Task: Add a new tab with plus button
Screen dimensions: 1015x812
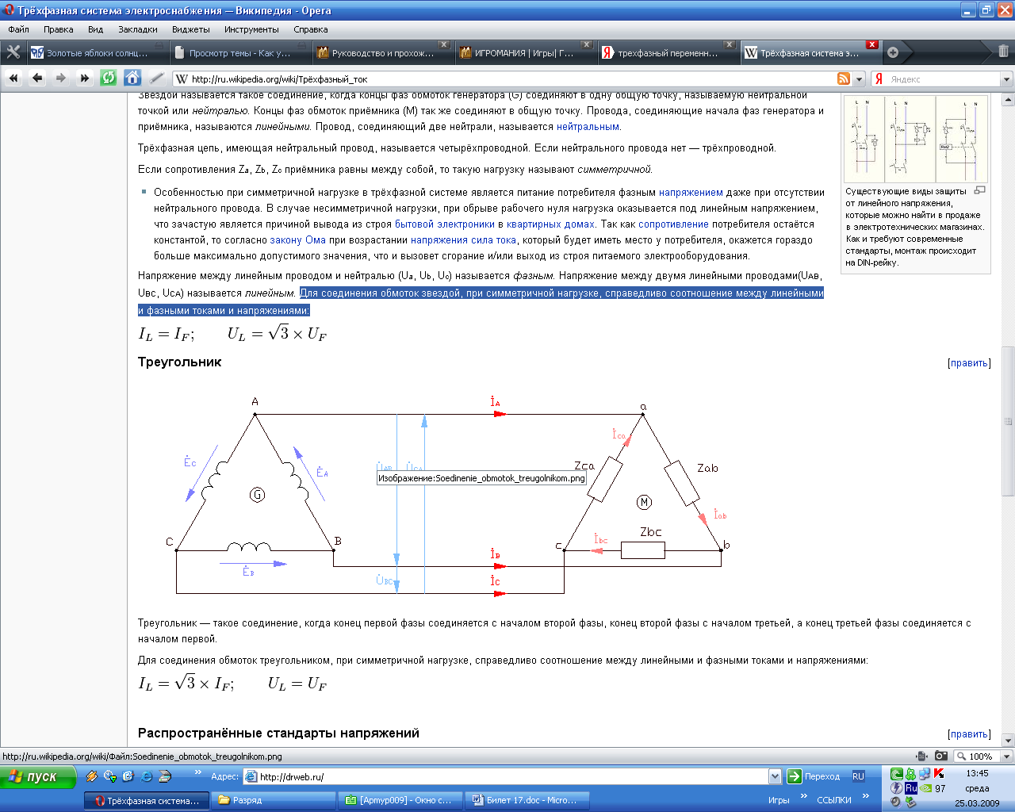Action: tap(893, 52)
